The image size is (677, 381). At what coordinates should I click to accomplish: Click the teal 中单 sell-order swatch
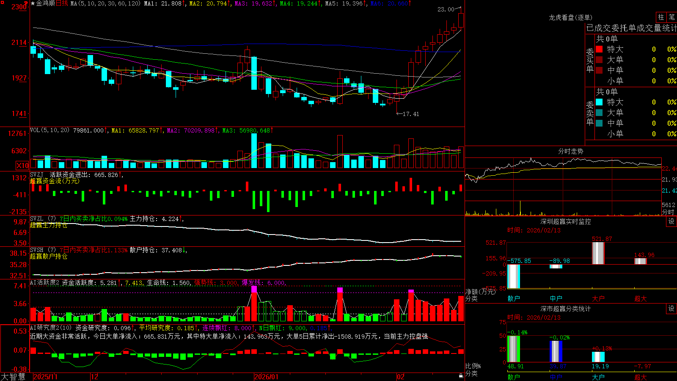click(599, 123)
